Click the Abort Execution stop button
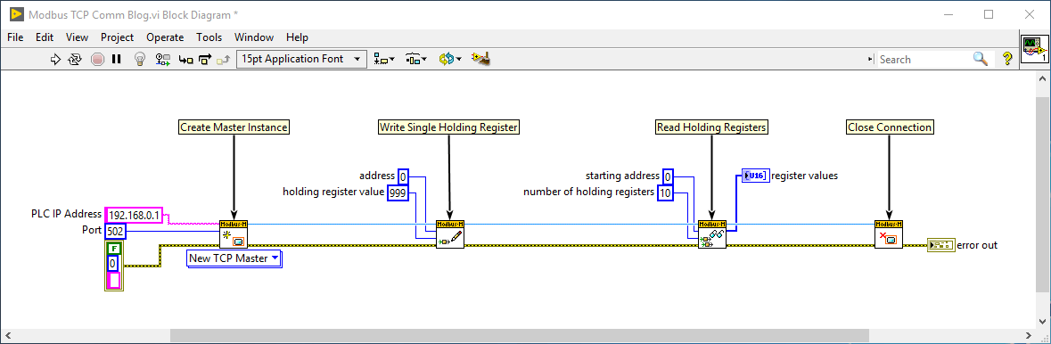 tap(97, 59)
